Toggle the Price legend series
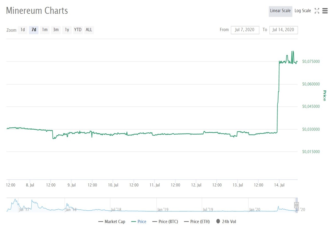331x227 pixels. click(139, 221)
